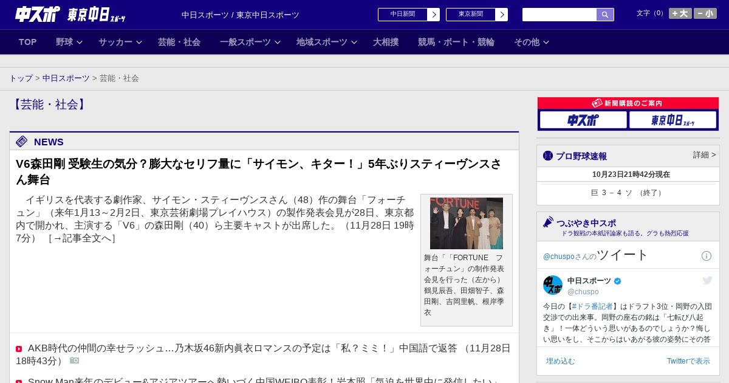Open the V6森田剛 headline article
This screenshot has height=383, width=729.
point(259,171)
